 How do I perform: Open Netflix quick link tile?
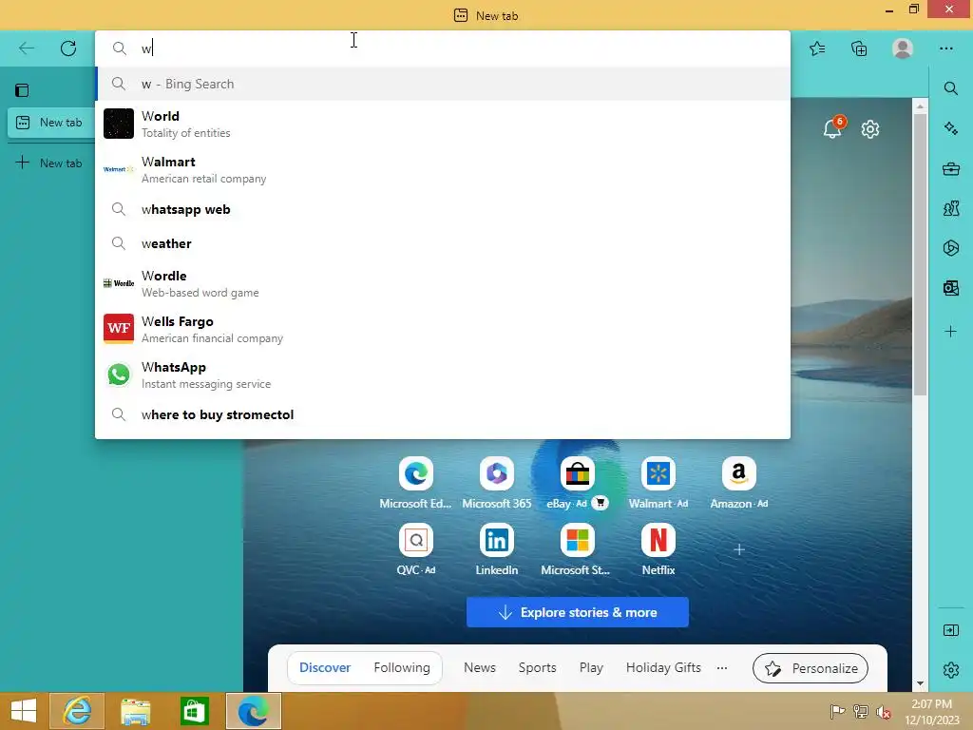(658, 549)
